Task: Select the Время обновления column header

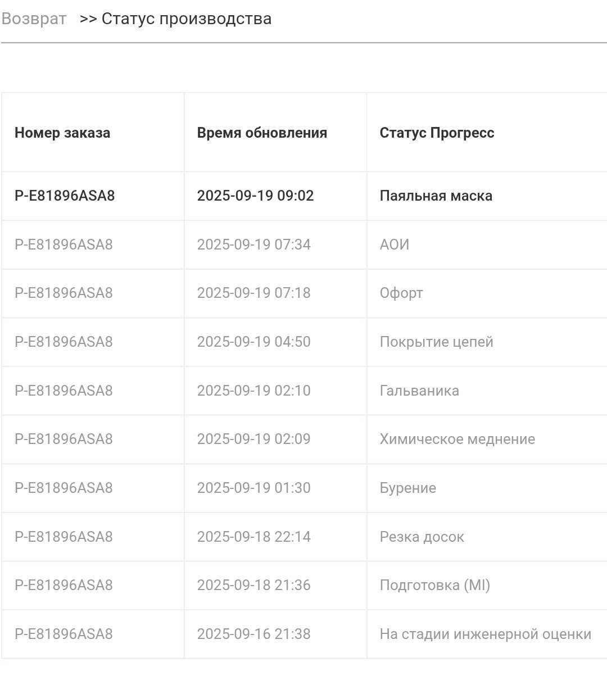Action: pos(262,133)
